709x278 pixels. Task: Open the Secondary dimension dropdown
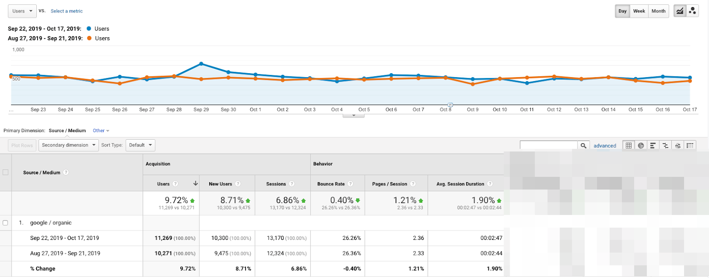69,145
